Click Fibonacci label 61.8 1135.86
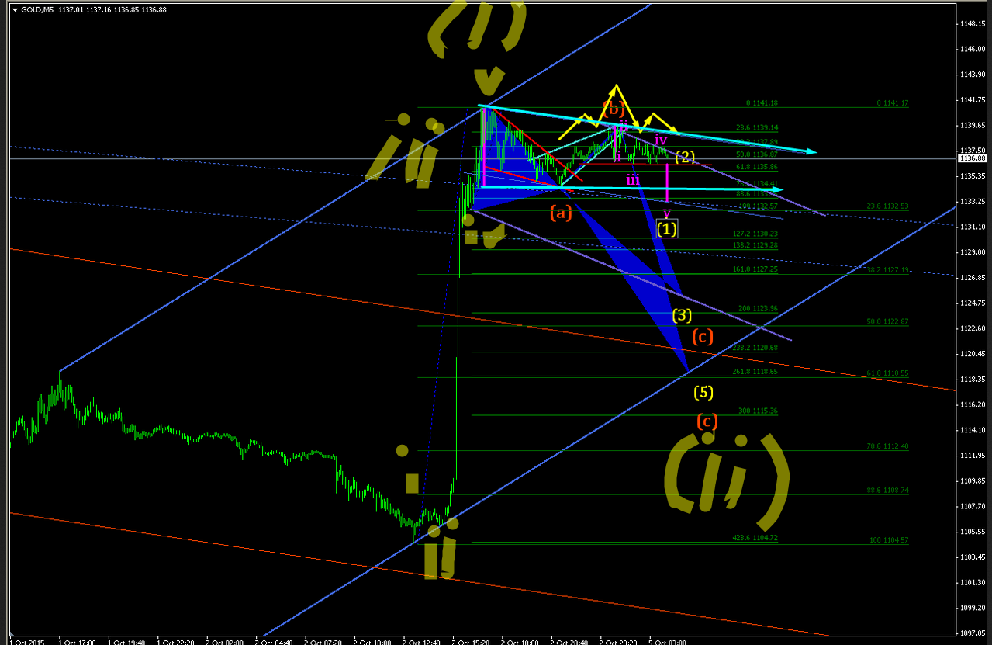 coord(757,167)
